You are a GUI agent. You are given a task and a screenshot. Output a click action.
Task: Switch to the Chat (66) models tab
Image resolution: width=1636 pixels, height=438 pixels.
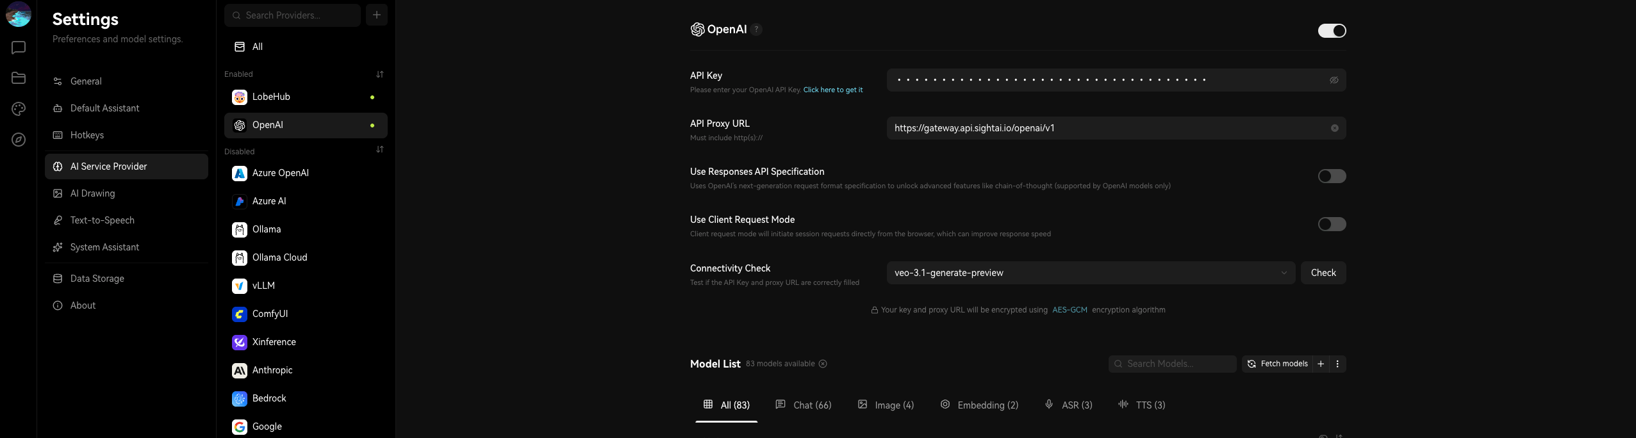tap(804, 405)
